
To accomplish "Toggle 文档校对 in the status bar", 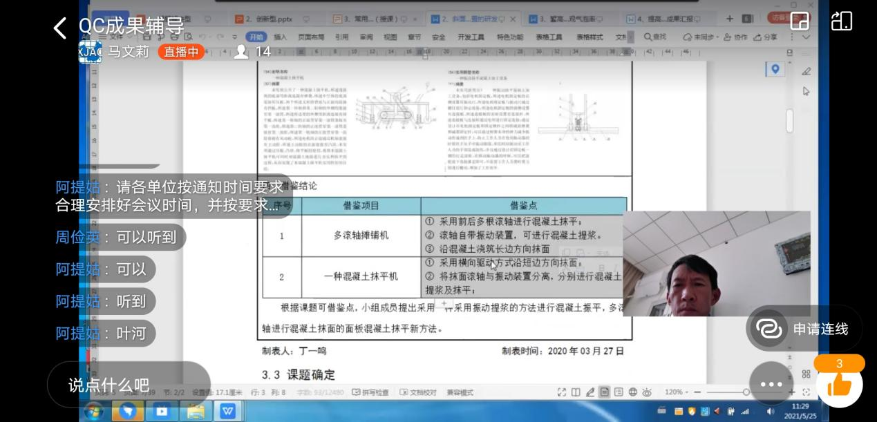I will tap(418, 392).
